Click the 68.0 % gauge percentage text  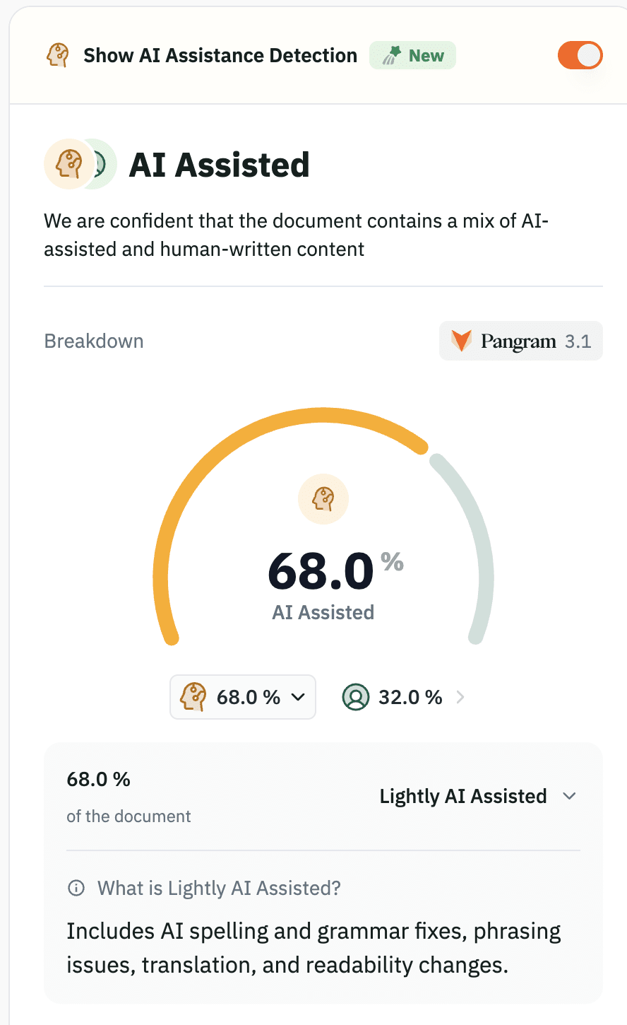321,571
